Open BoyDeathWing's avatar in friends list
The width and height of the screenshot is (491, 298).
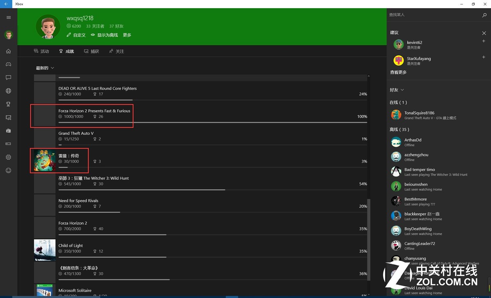pyautogui.click(x=396, y=231)
